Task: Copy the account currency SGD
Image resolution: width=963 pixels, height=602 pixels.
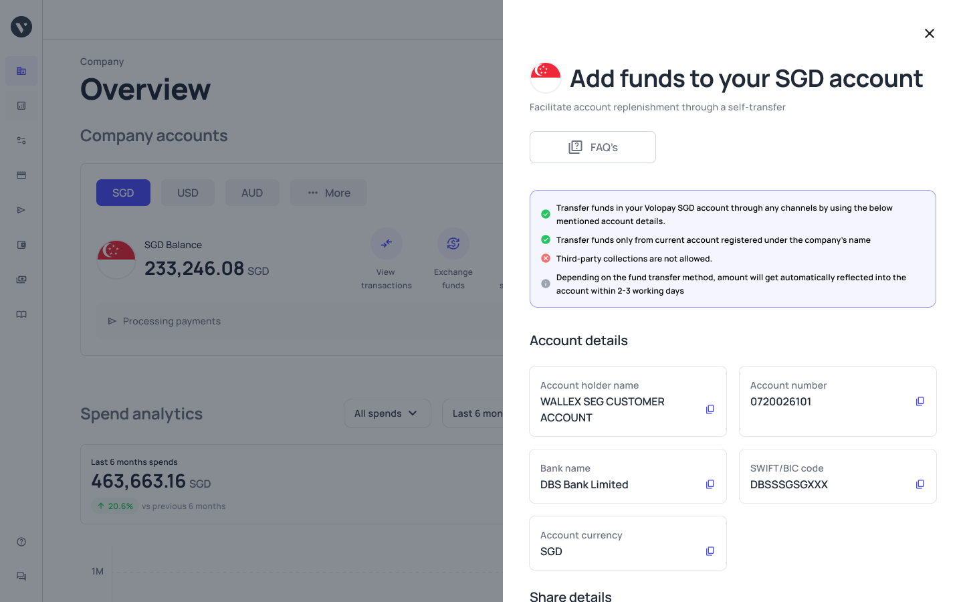Action: point(710,551)
